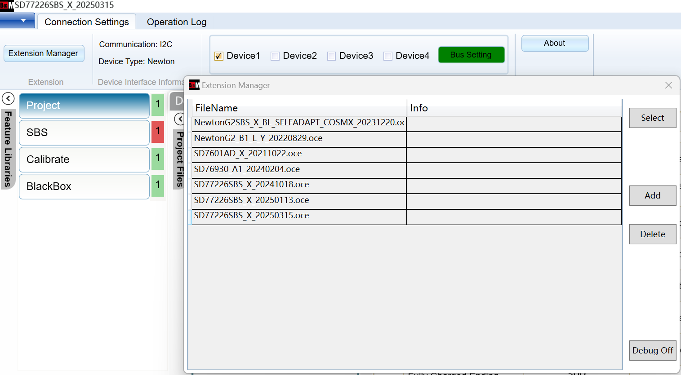Click the green count badge beside Calibrate
The width and height of the screenshot is (681, 375).
coord(158,159)
